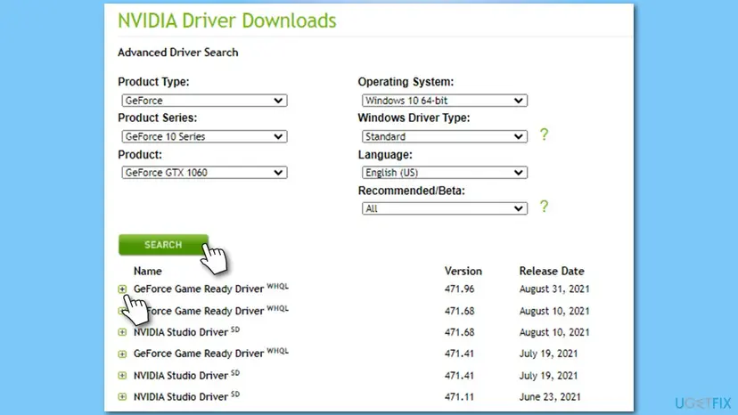The width and height of the screenshot is (738, 415).
Task: Open NVIDIA Studio Driver dated July 19, 2021
Action: click(x=181, y=376)
